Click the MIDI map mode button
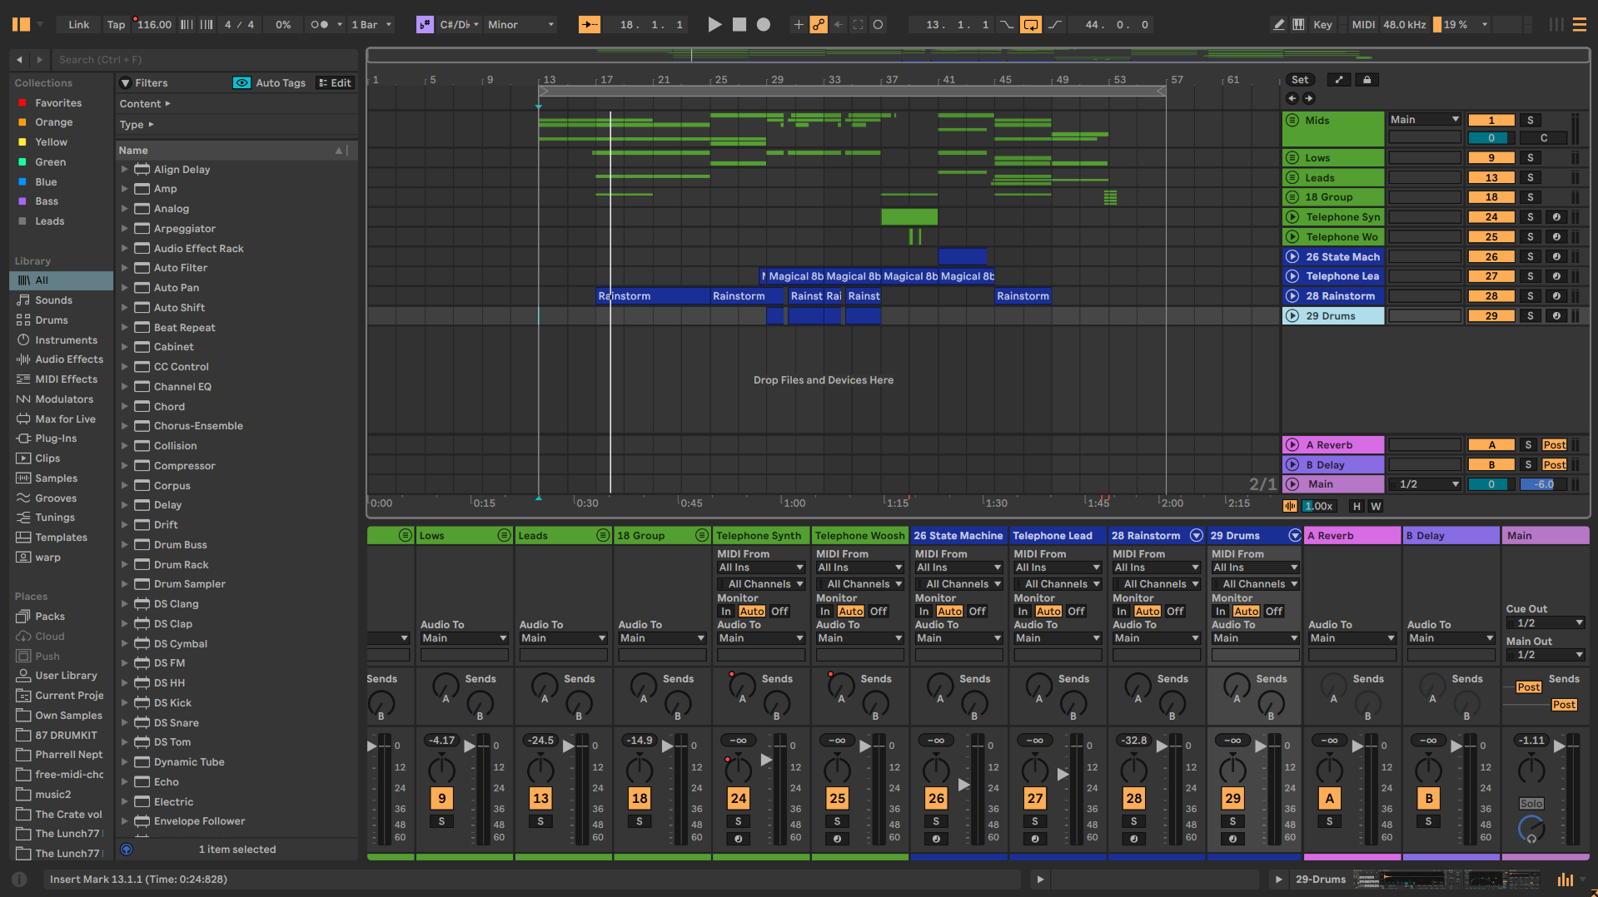 (x=1363, y=25)
